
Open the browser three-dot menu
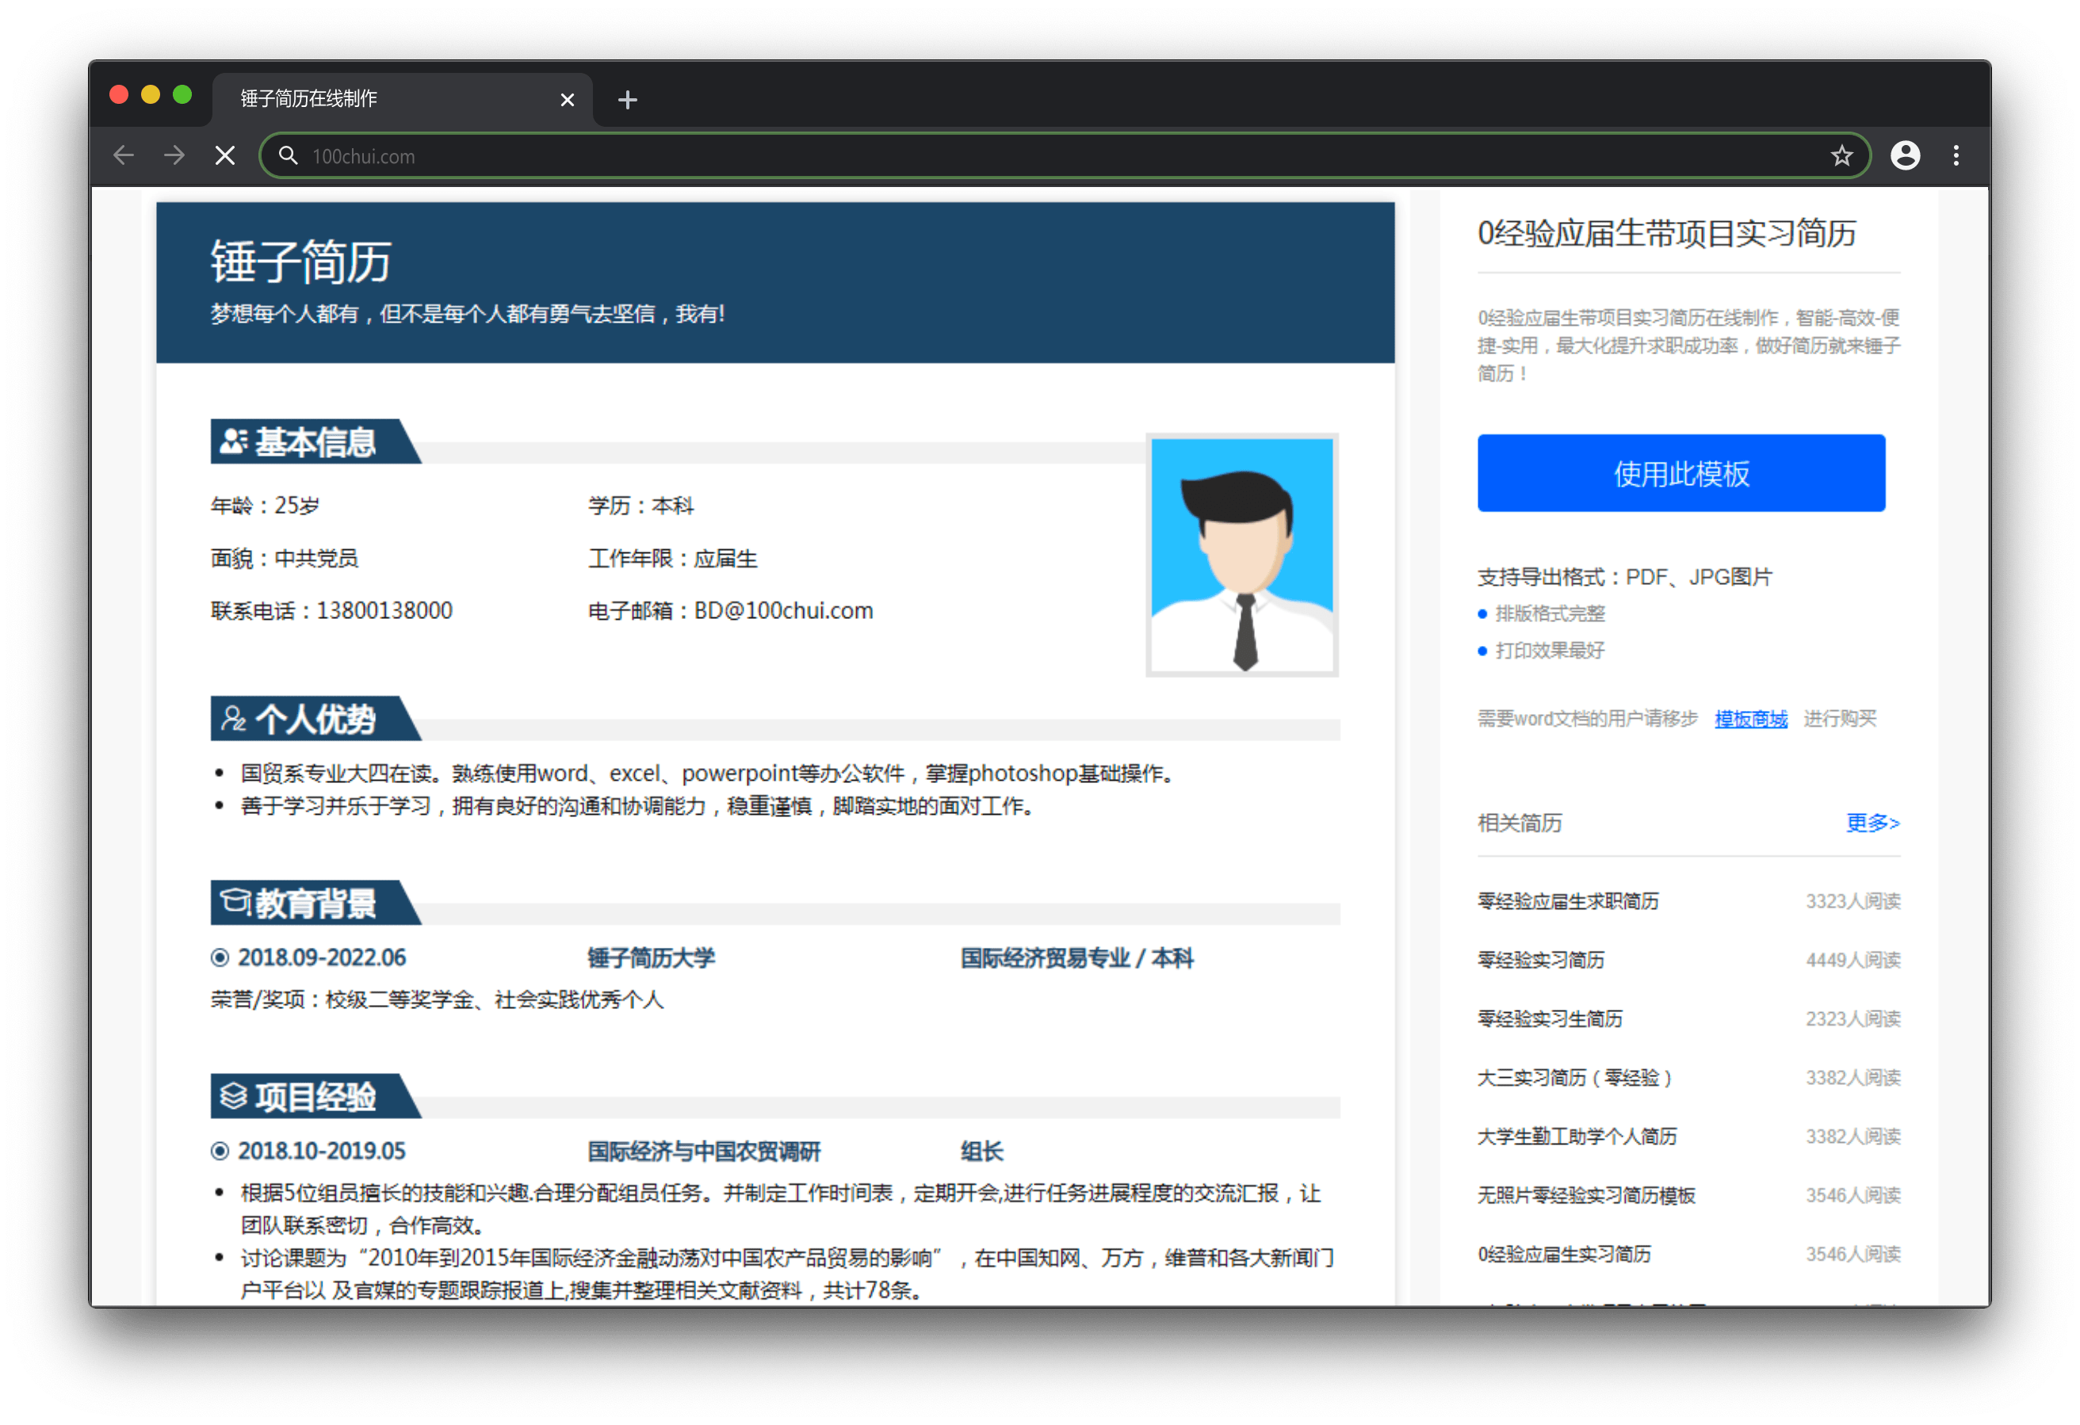point(1956,156)
